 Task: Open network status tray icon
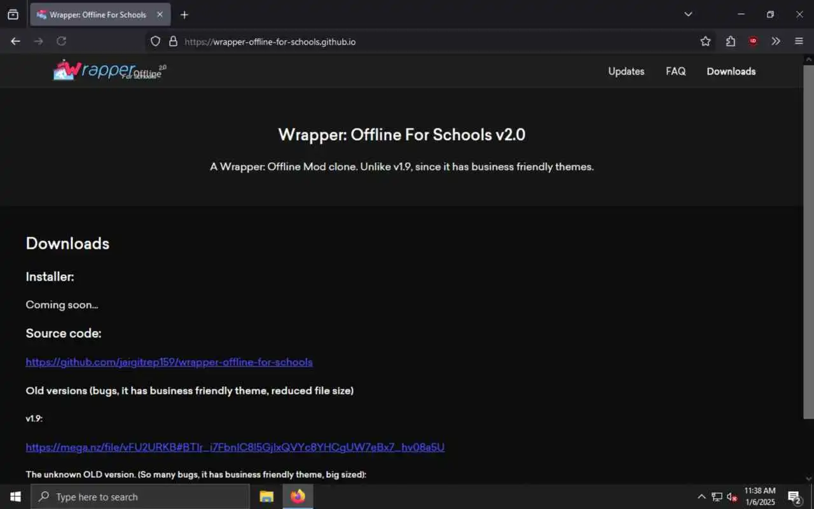[x=717, y=497]
